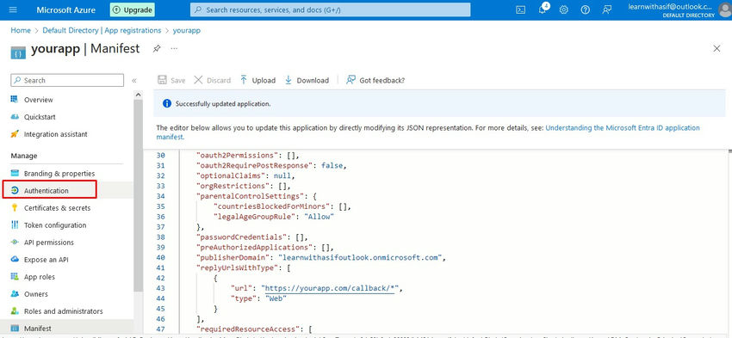Screen dimensions: 732x338
Task: Click the Integration assistant rocket icon
Action: [x=15, y=134]
